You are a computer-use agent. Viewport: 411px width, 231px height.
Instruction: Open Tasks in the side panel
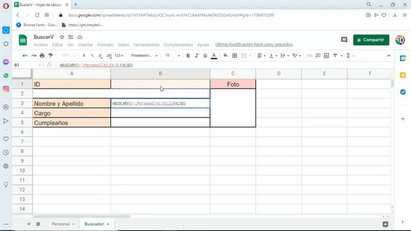point(403,92)
